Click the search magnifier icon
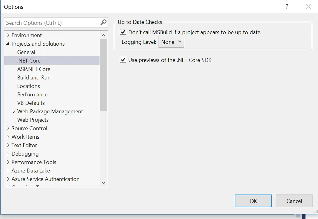The height and width of the screenshot is (219, 318). [x=103, y=22]
